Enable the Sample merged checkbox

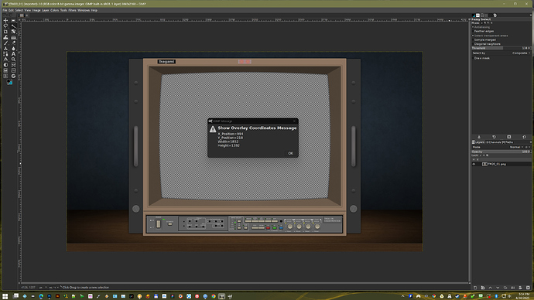coord(473,39)
